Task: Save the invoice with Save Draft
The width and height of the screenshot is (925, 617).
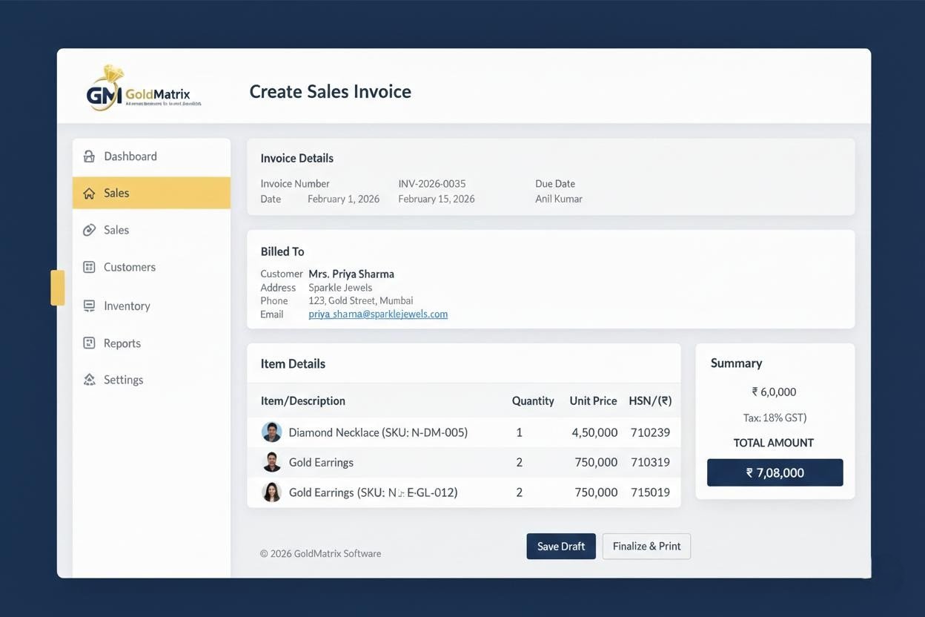Action: (561, 547)
